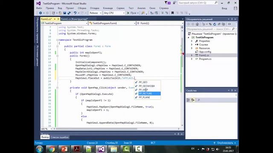Open the Файл menu

point(39,8)
